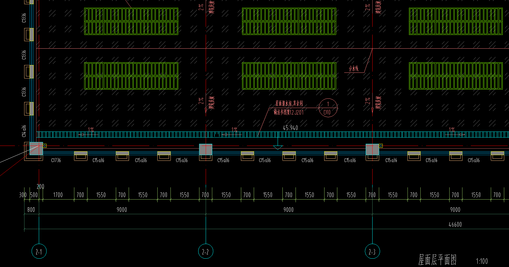This screenshot has height=267, width=509.
Task: Select the gray column at axis 2-2
Action: pyautogui.click(x=206, y=149)
